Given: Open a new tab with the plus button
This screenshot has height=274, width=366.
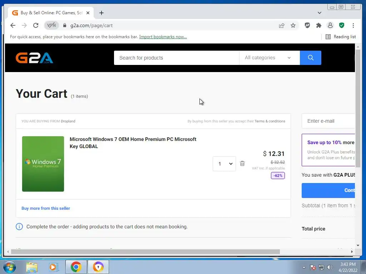Looking at the screenshot, I should [101, 13].
